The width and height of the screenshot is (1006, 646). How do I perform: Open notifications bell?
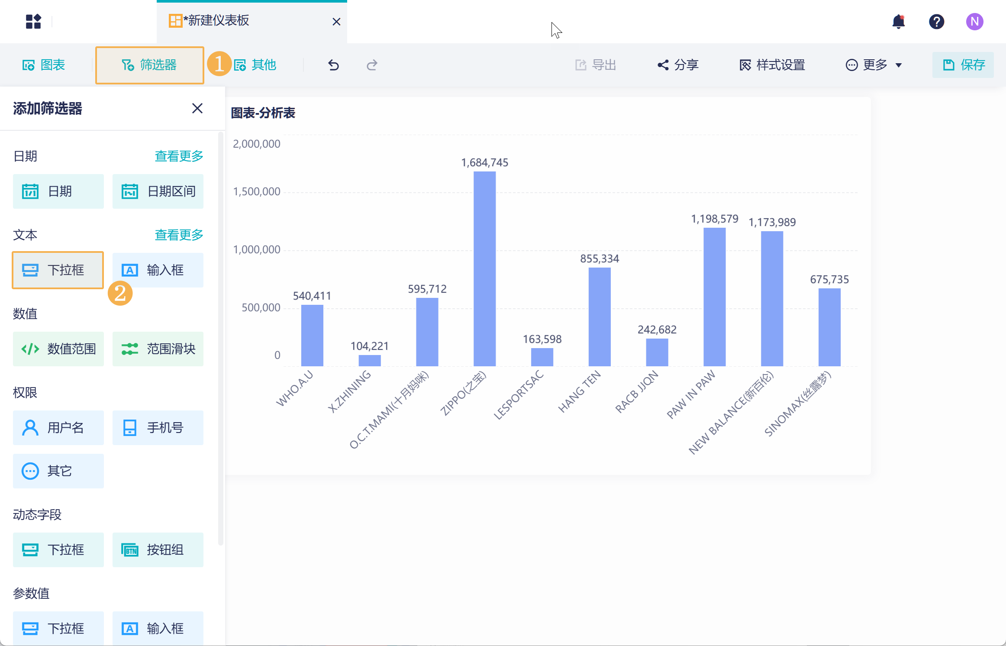pos(899,21)
